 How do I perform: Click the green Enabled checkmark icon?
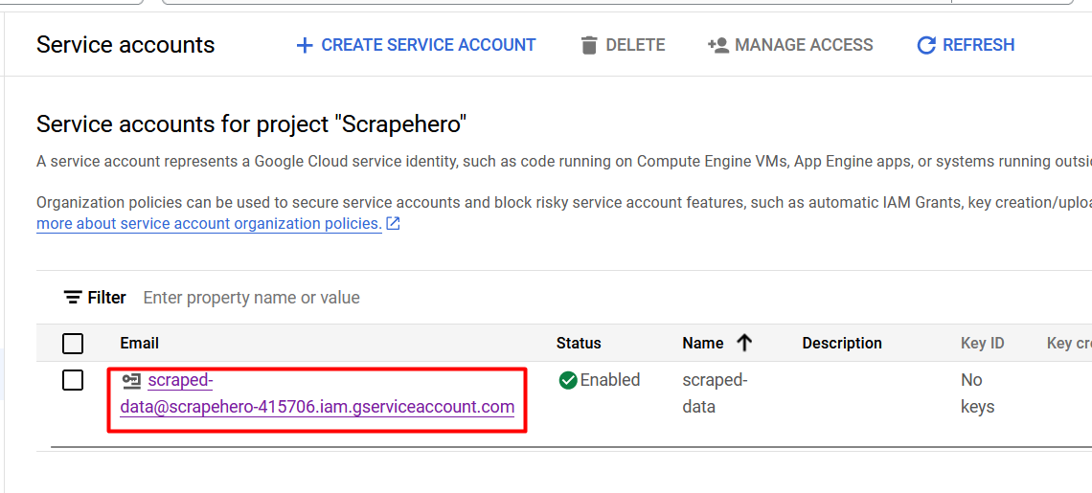click(x=568, y=380)
